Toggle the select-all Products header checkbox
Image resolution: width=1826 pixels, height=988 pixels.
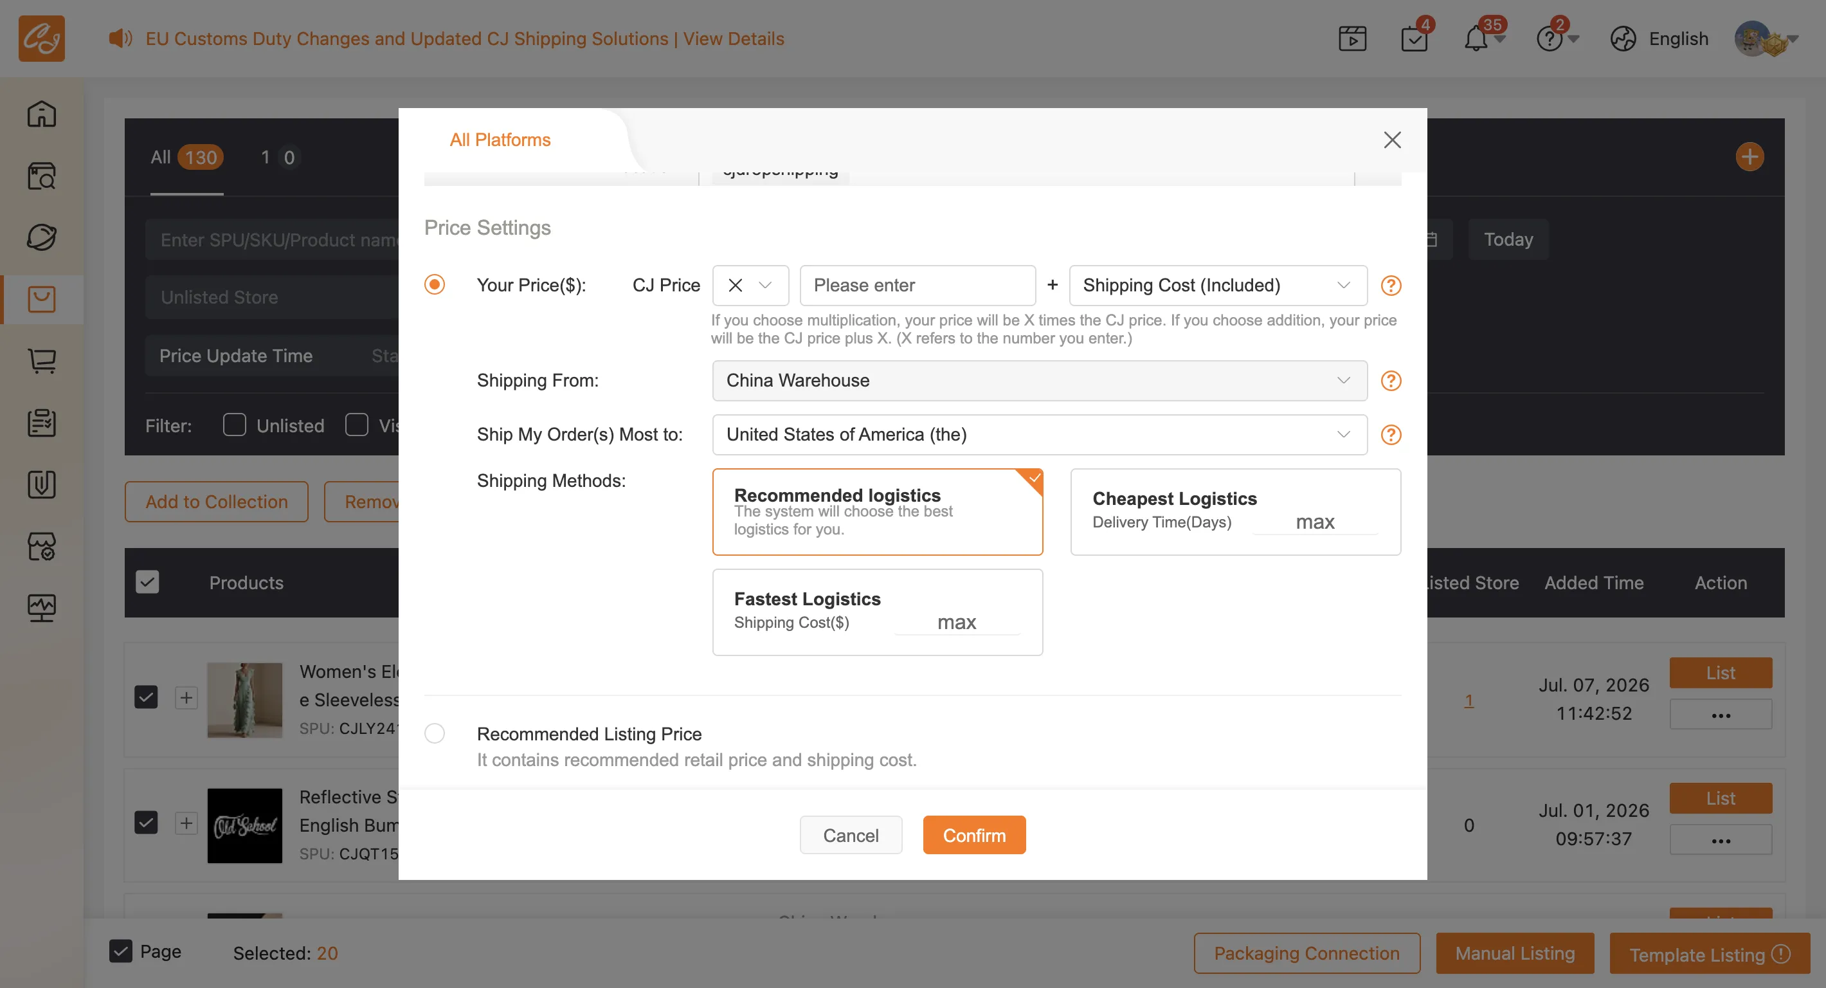147,582
